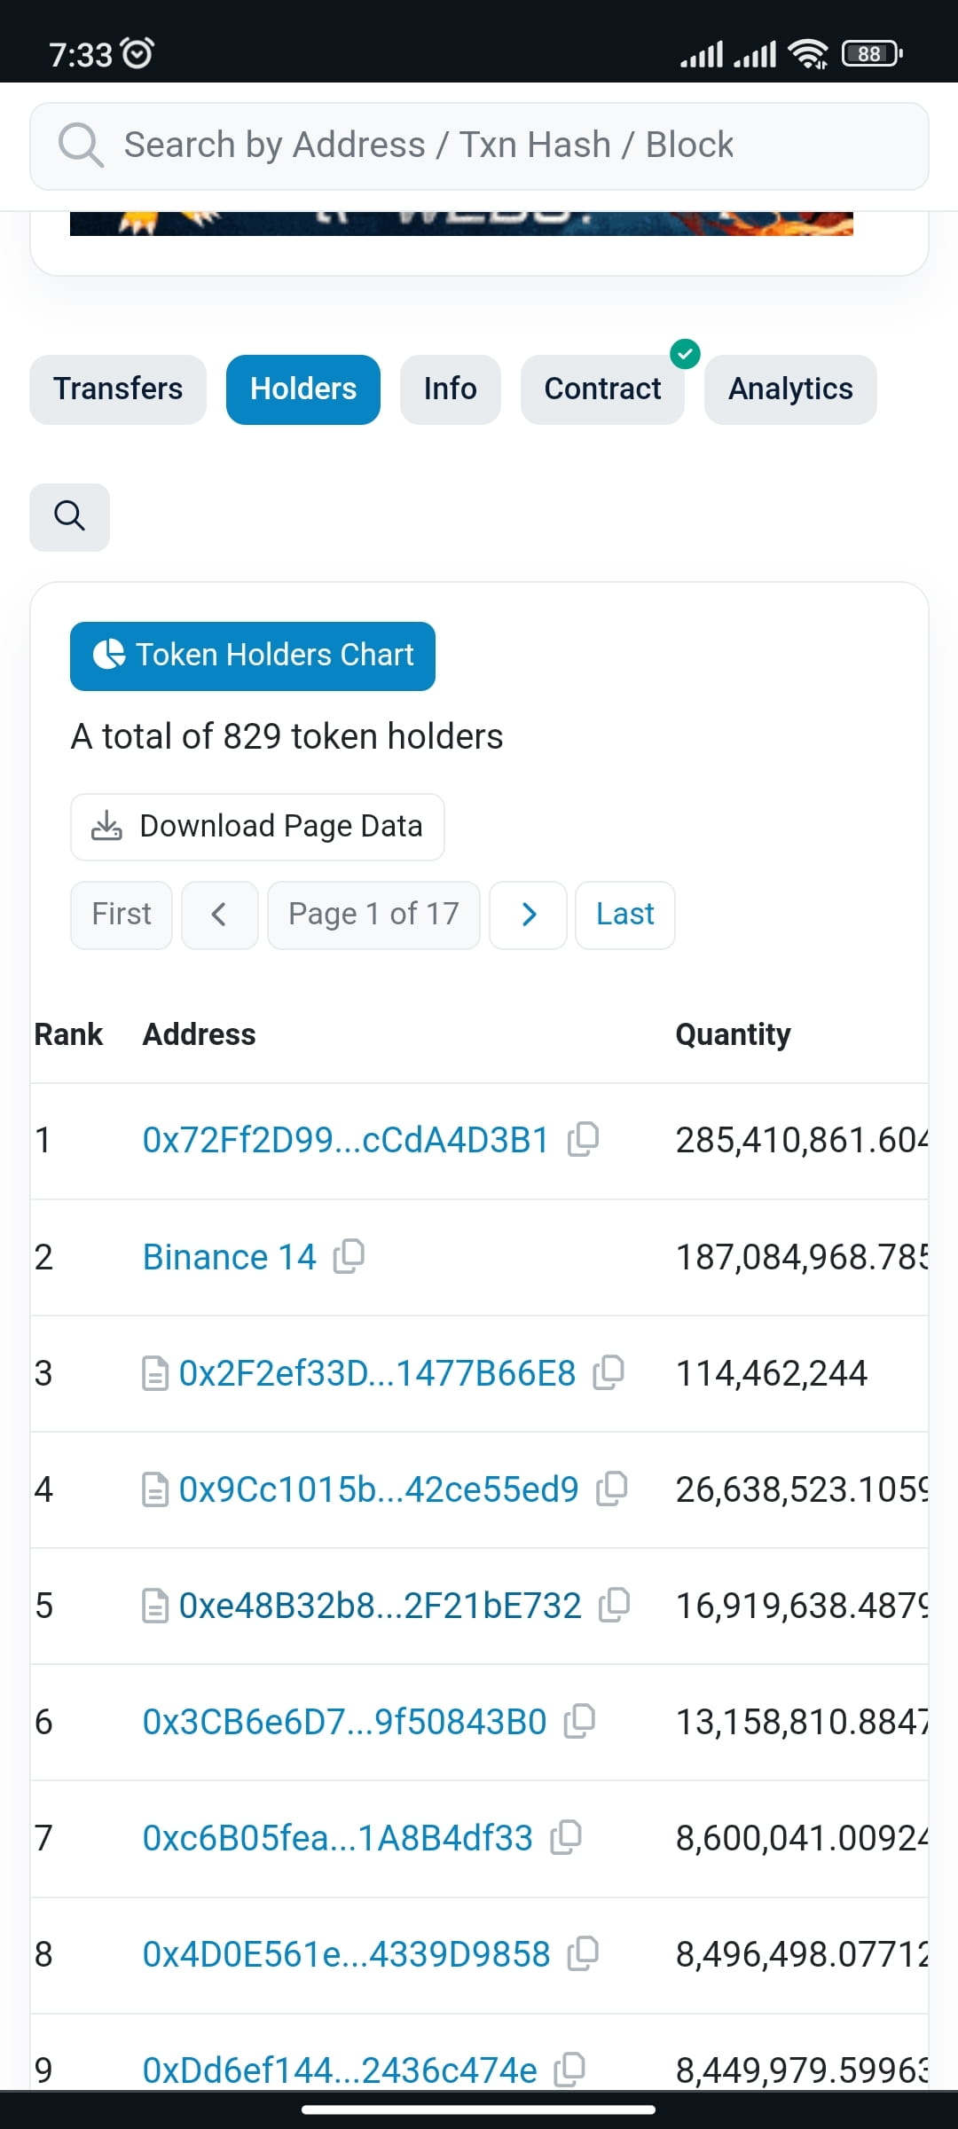Click the First page button
The height and width of the screenshot is (2129, 958).
click(x=121, y=915)
